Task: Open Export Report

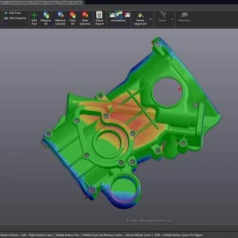Action: pos(99,18)
